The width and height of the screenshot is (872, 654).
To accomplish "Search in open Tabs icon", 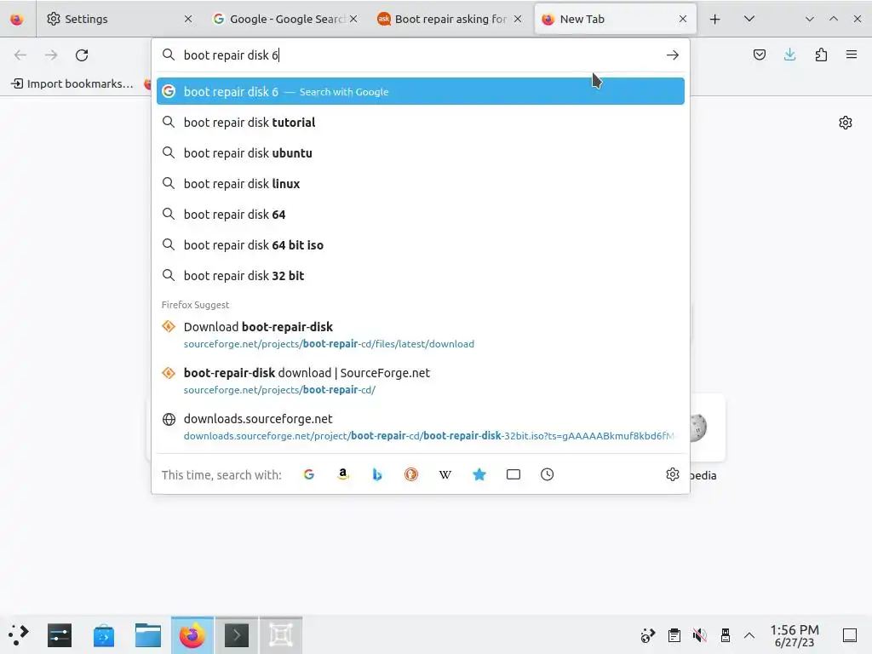I will point(513,474).
